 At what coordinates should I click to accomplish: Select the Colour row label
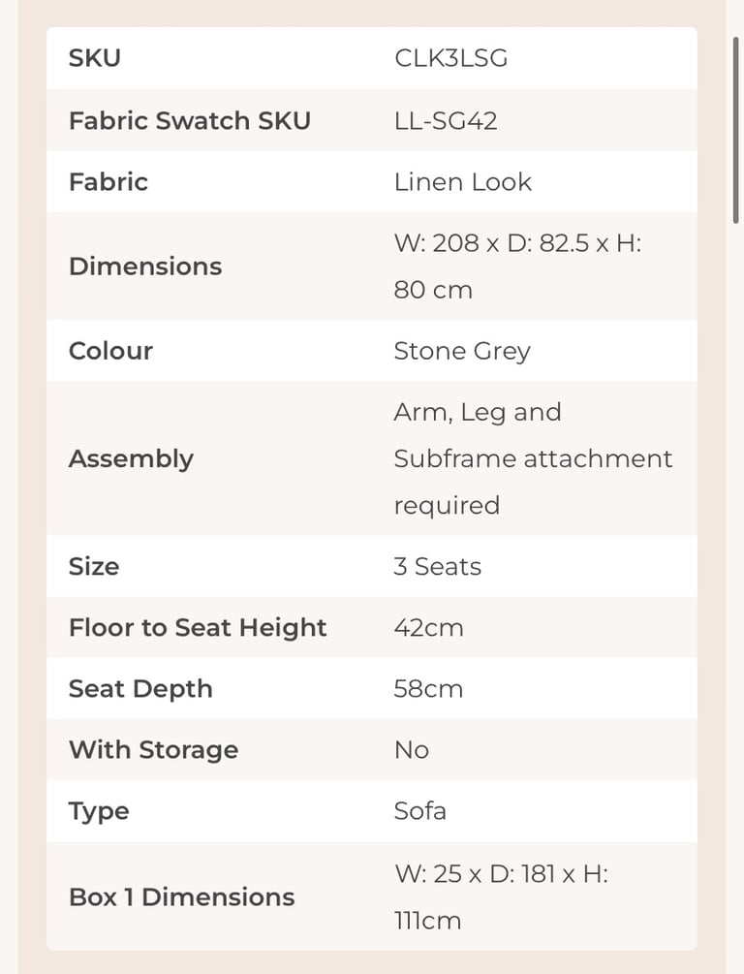[x=110, y=351]
